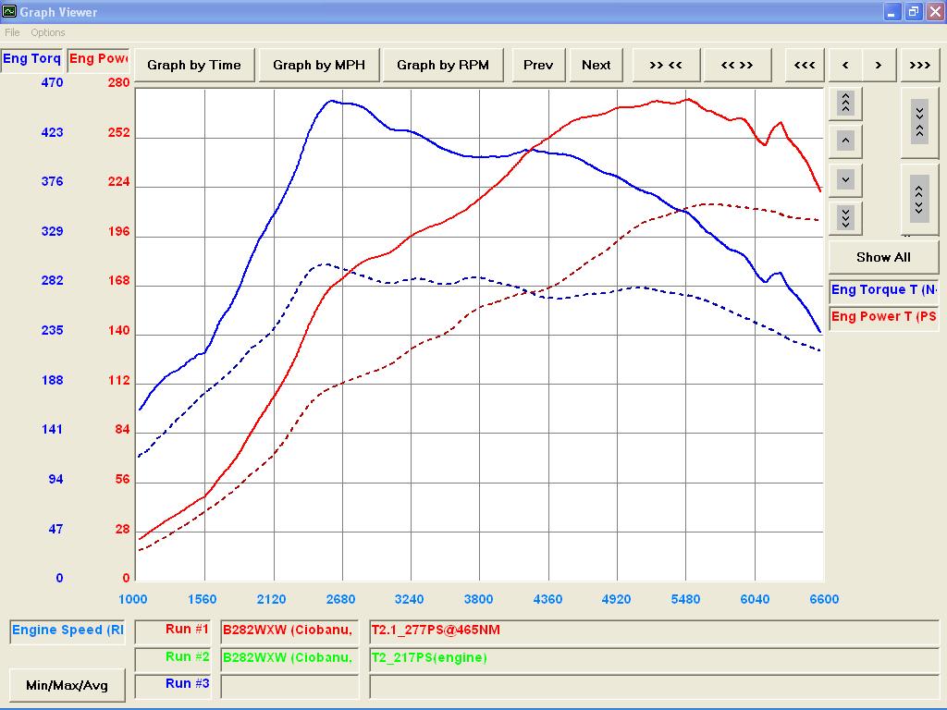Click the vertical expand outward-chevrons button
The image size is (947, 710).
919,200
